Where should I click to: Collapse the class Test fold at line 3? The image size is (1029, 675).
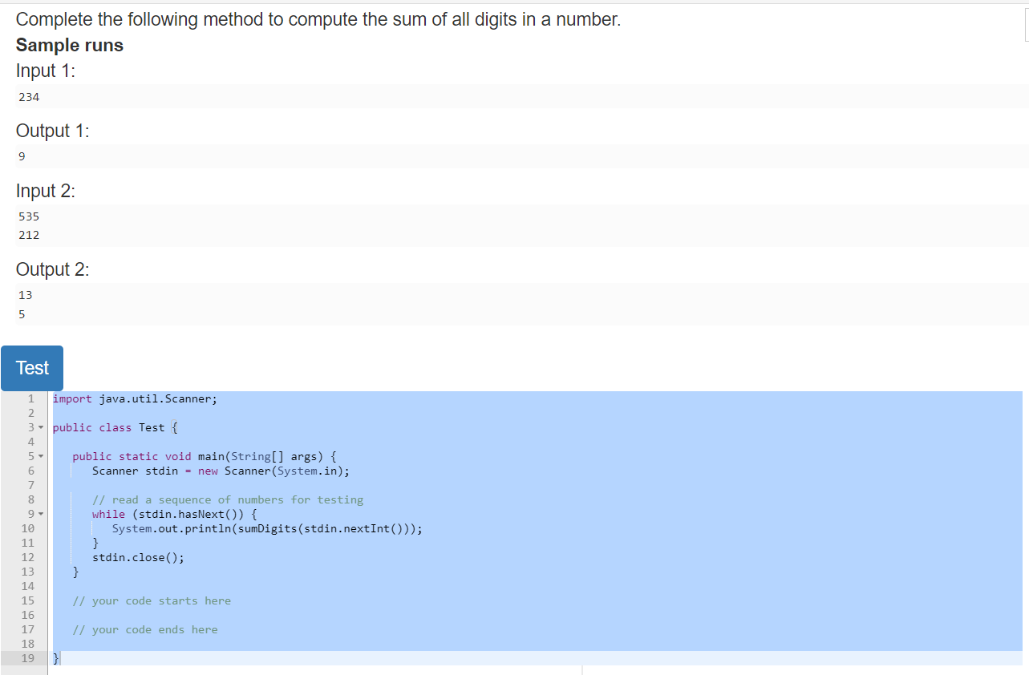click(x=41, y=426)
